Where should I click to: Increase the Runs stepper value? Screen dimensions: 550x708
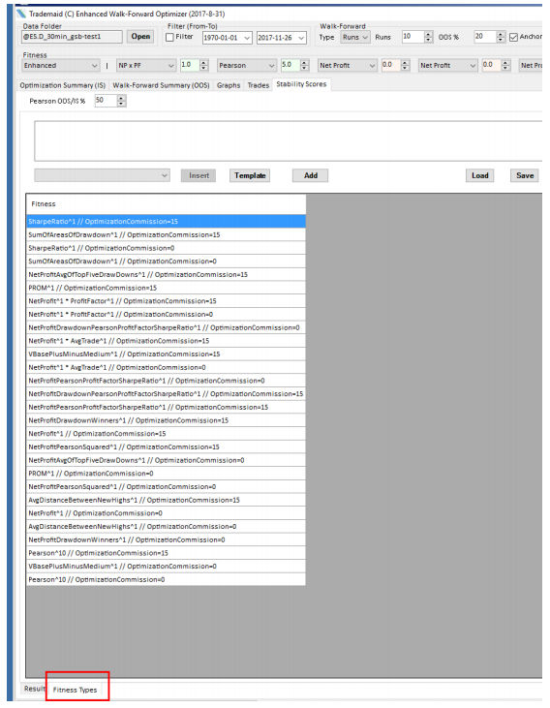[429, 34]
